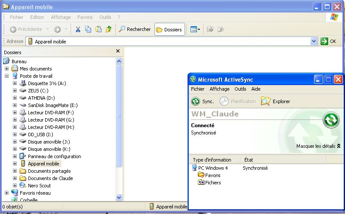Open the Edition menu

pyautogui.click(x=37, y=17)
